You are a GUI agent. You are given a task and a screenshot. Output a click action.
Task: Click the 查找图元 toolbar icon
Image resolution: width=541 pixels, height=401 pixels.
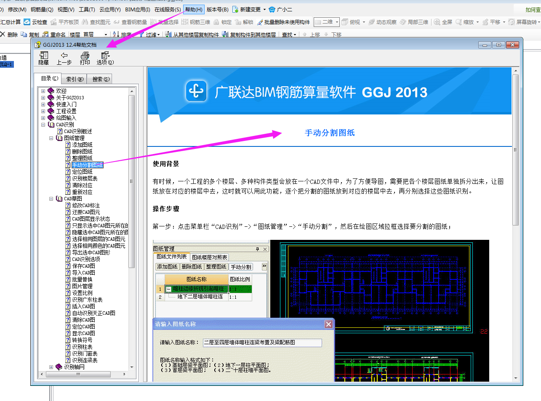[x=96, y=22]
